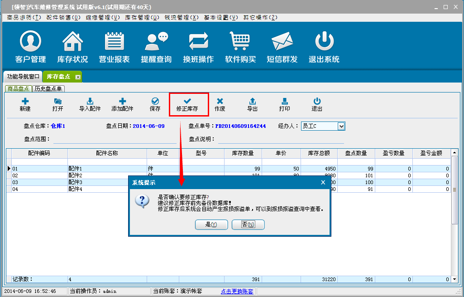
Task: Click the 点击更换账套 link
Action: (237, 291)
